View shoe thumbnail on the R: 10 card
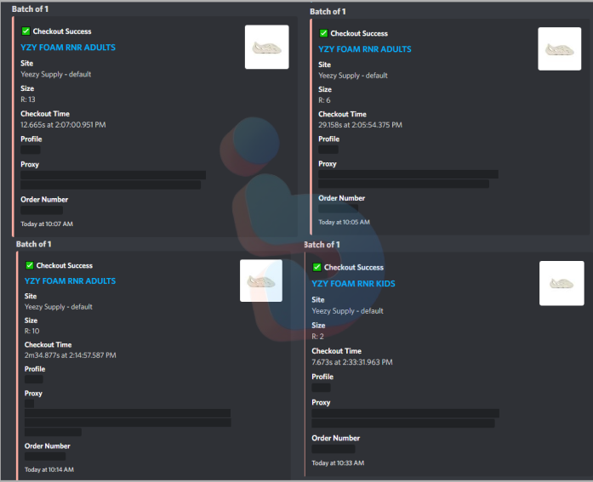The height and width of the screenshot is (482, 593). (x=261, y=281)
